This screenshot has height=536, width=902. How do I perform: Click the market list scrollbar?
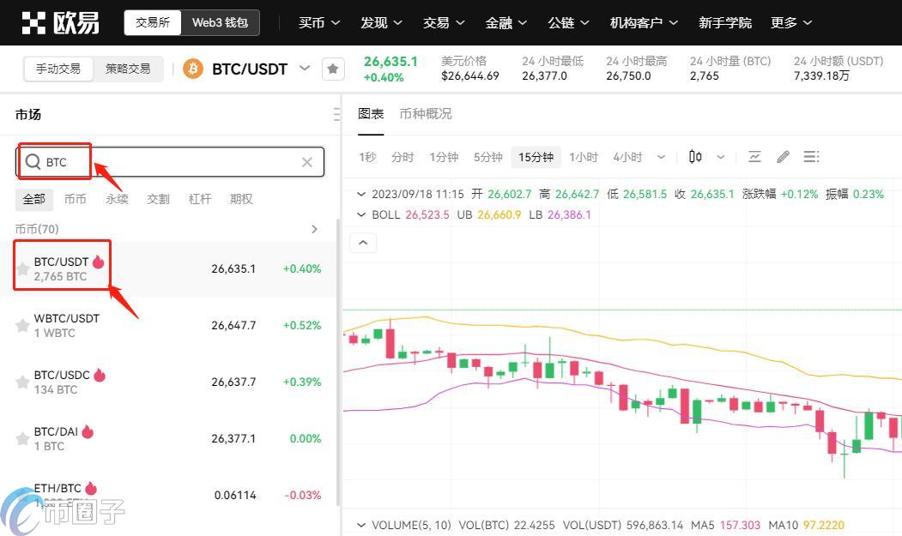(338, 362)
